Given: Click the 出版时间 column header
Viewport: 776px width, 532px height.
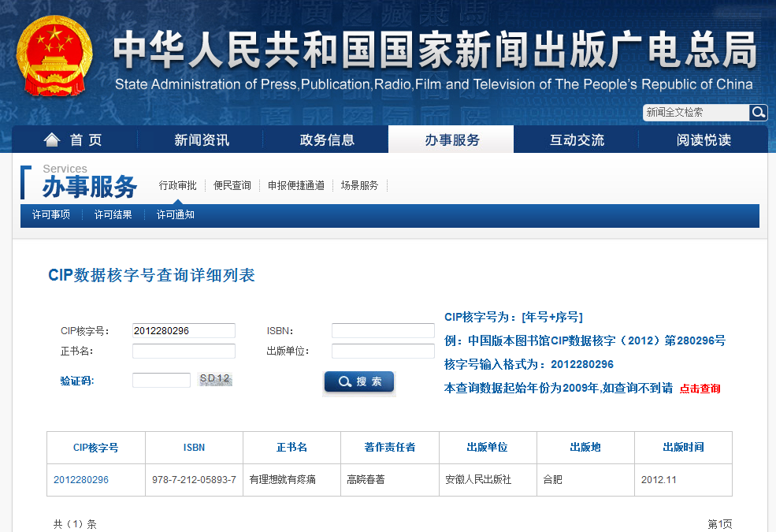Looking at the screenshot, I should point(684,448).
